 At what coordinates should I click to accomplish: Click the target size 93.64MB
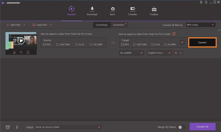(172, 44)
